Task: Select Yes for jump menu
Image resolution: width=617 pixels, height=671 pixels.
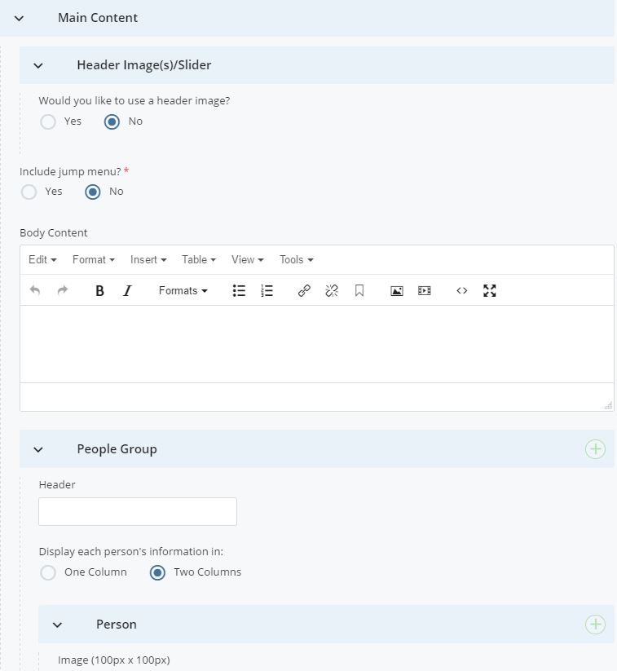Action: (x=29, y=192)
